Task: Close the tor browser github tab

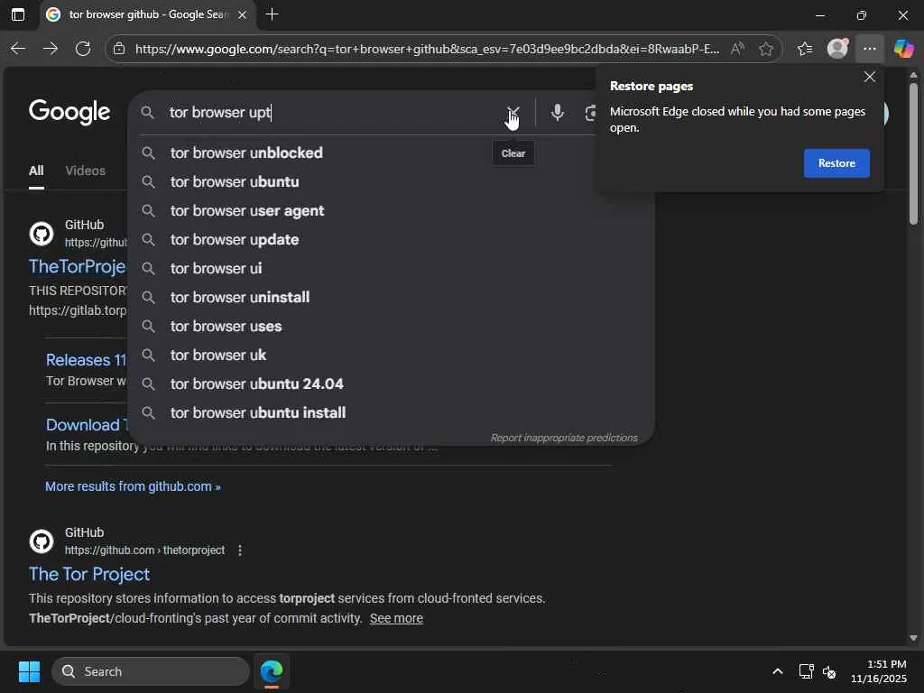Action: click(x=242, y=14)
